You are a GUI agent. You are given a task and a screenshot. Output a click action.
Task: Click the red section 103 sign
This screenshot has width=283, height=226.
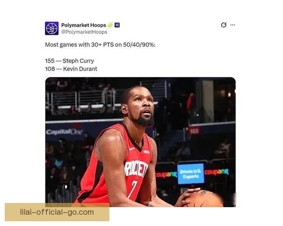click(194, 131)
